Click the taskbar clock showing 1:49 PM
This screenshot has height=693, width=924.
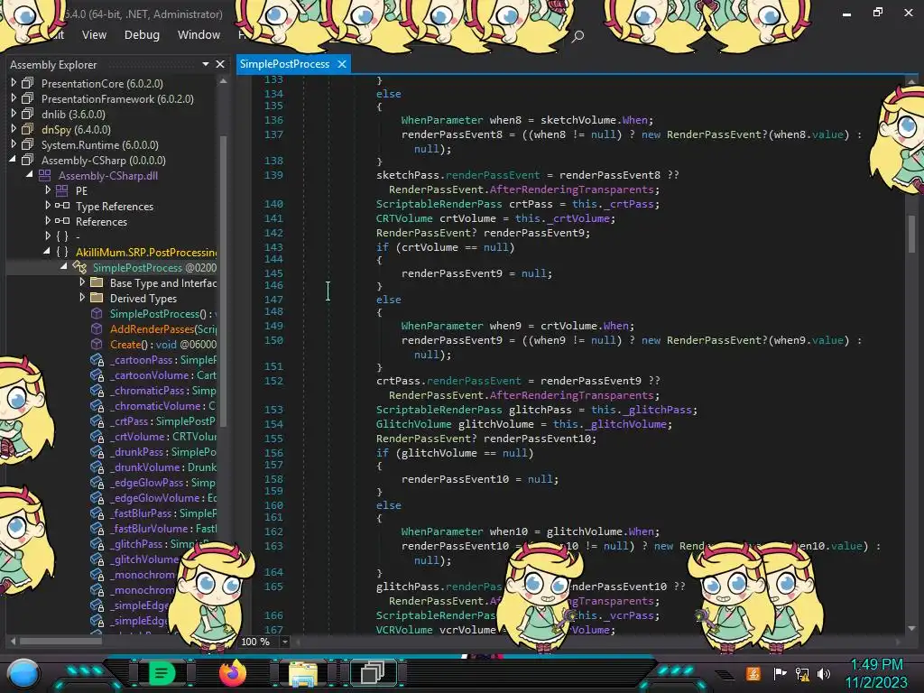876,665
